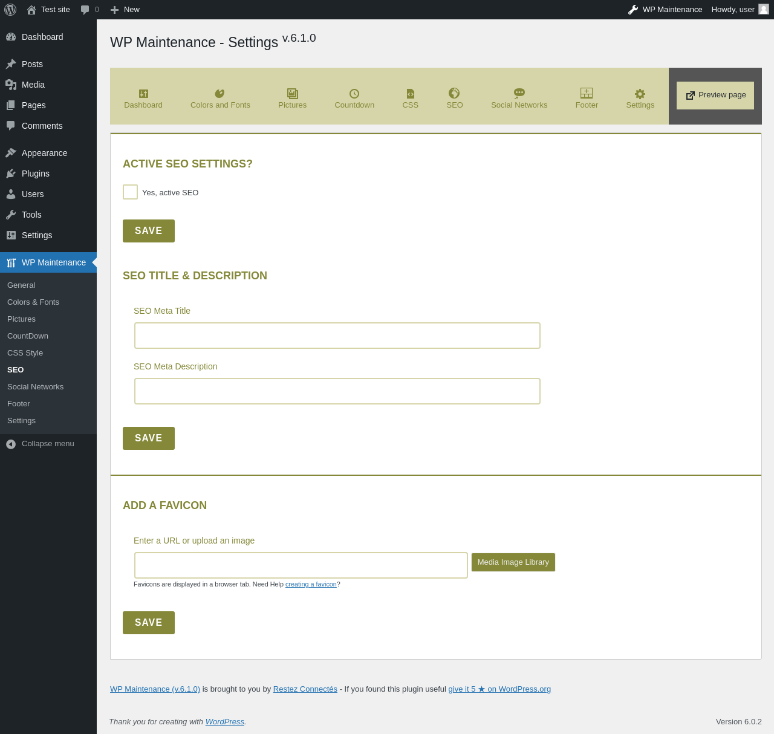Viewport: 774px width, 734px height.
Task: Click the Users icon in the sidebar
Action: [11, 194]
